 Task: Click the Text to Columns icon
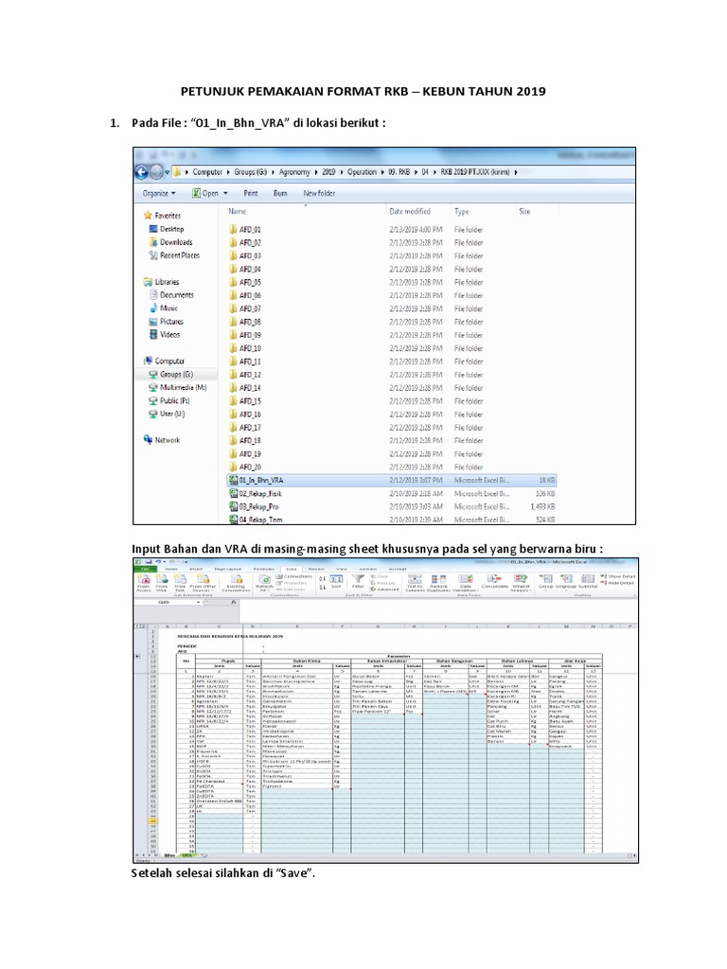pos(415,585)
